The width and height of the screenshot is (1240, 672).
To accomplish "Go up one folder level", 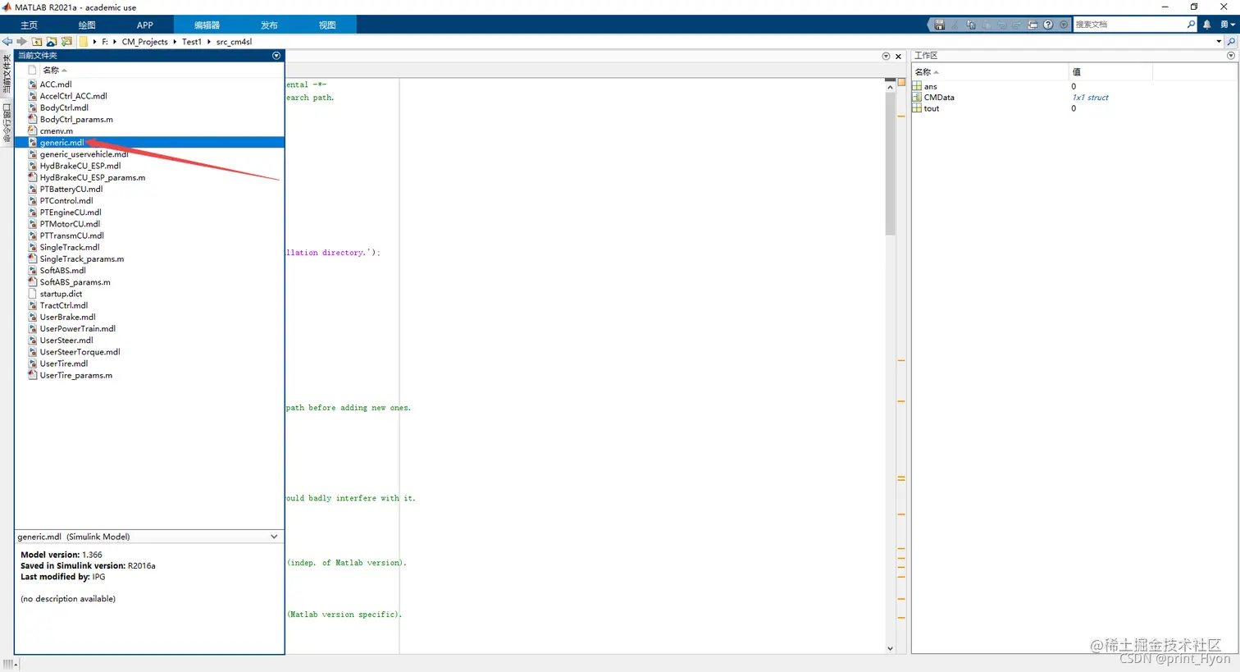I will (37, 41).
